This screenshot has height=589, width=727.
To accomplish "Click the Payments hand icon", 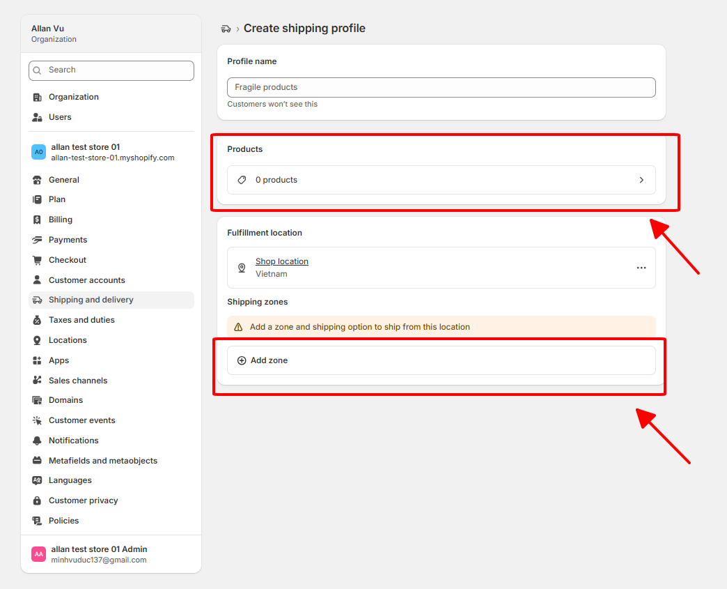I will click(37, 240).
